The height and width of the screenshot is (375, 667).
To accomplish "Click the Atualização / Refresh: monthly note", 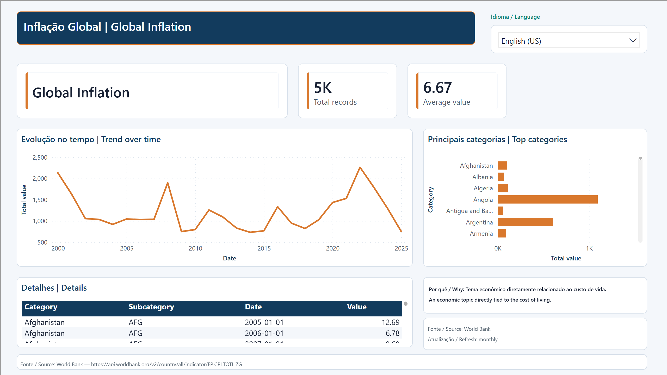I will coord(463,339).
